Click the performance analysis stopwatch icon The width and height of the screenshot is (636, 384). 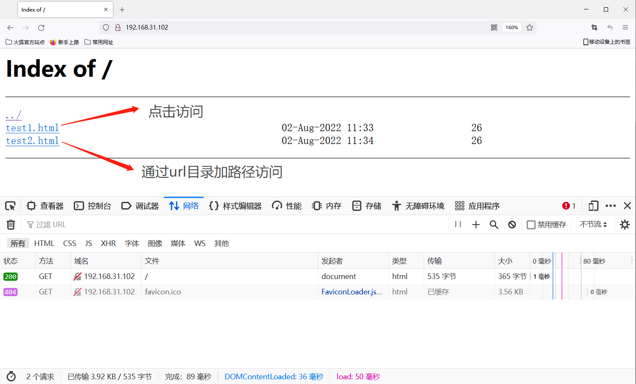pos(11,376)
